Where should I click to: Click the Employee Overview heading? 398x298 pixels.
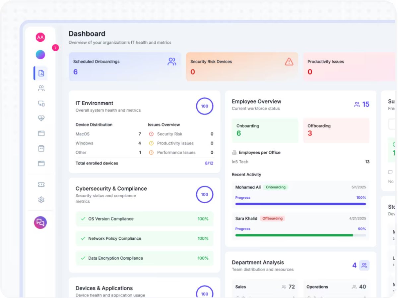(x=256, y=102)
